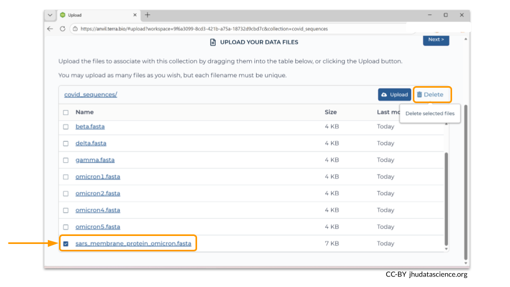Open the omicron1.fasta file link
Image resolution: width=510 pixels, height=287 pixels.
click(98, 176)
